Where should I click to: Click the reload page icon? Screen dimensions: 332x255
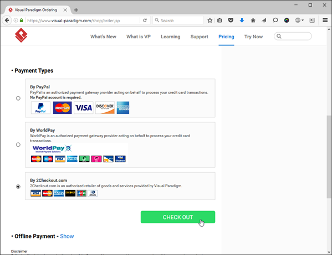click(145, 21)
